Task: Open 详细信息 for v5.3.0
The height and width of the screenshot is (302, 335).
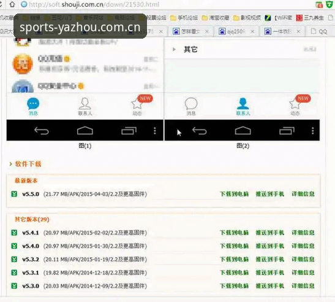Action: coord(303,286)
